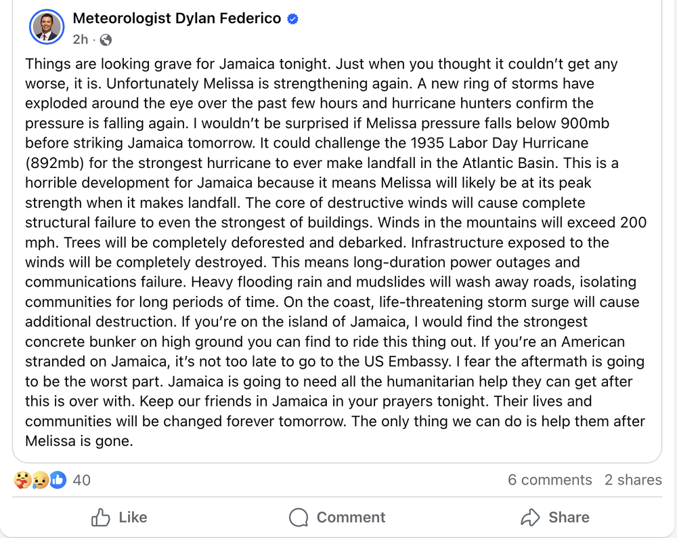Click the "(892mb)" text in the post

[58, 163]
